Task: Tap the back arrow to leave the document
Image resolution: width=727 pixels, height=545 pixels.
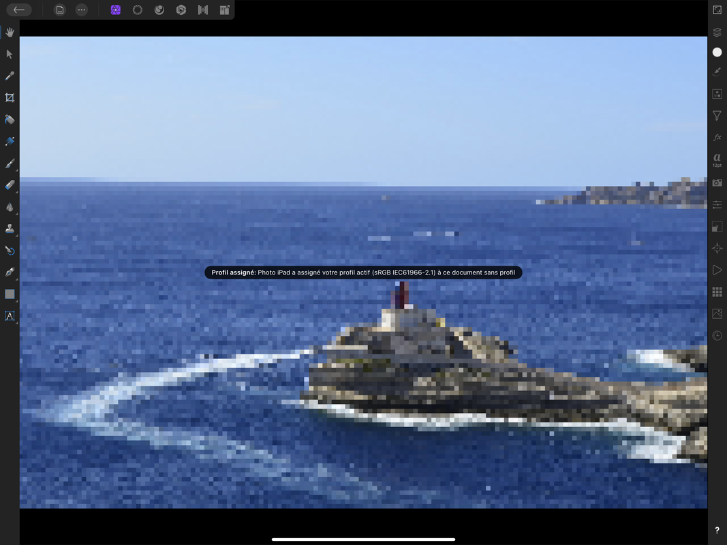Action: point(18,10)
